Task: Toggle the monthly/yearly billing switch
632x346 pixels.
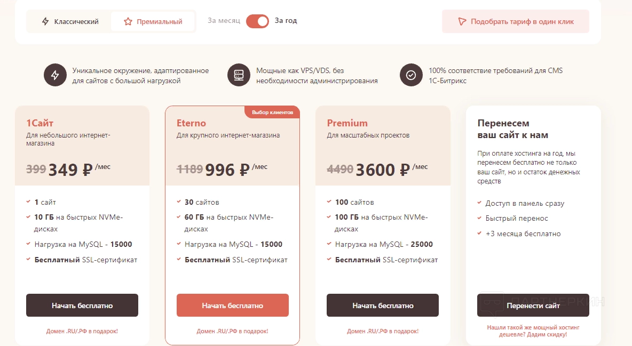Action: (257, 21)
